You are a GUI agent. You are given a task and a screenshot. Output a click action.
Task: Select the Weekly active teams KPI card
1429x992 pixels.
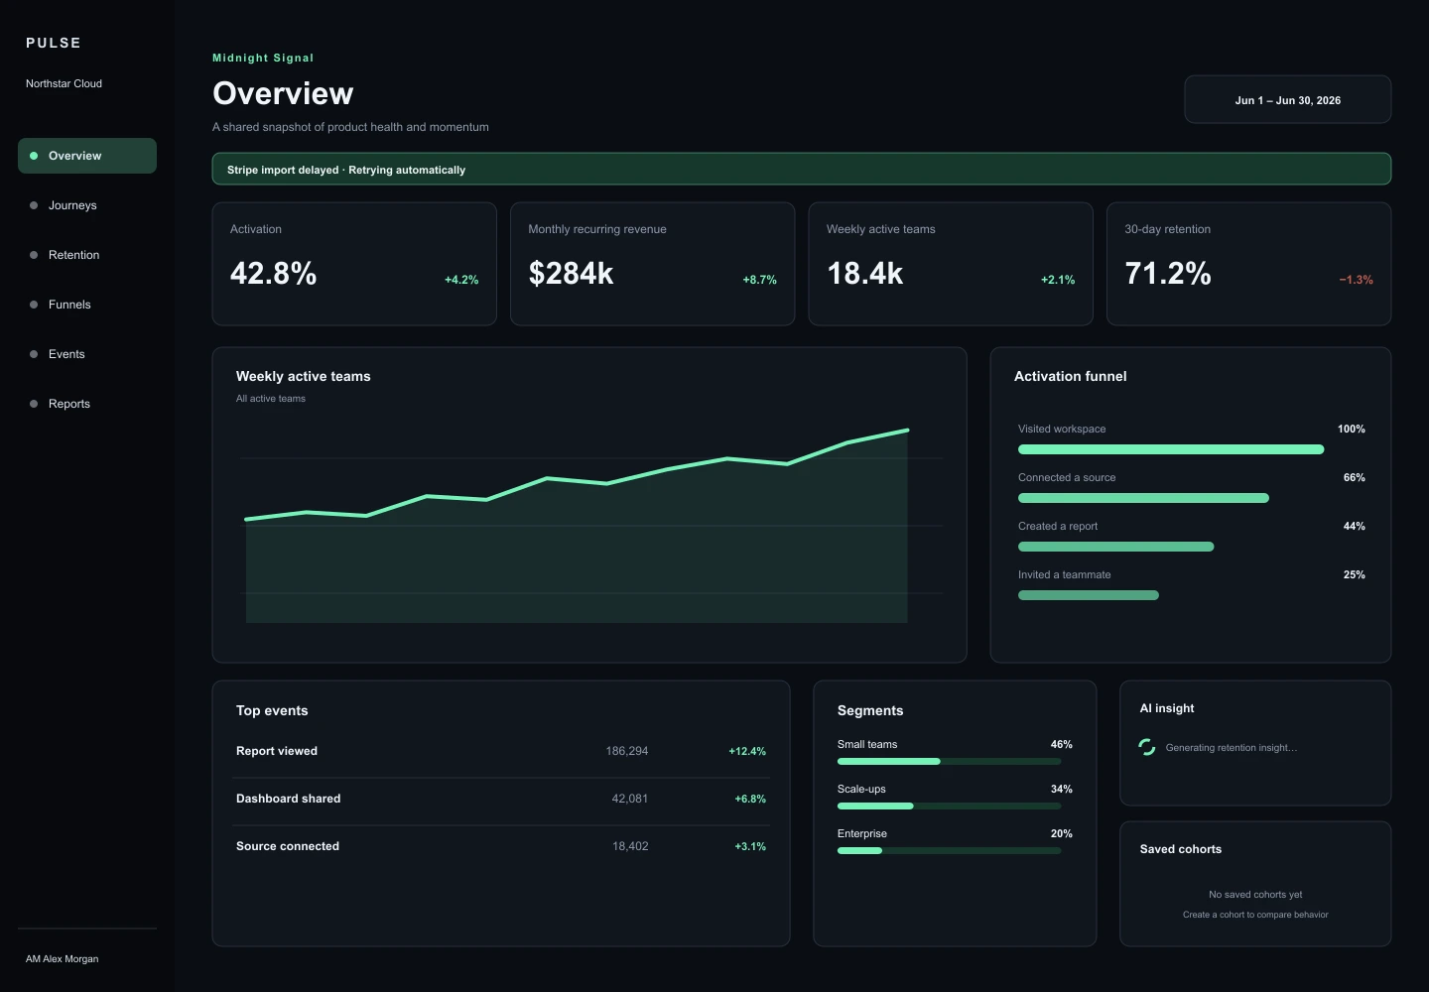coord(951,264)
